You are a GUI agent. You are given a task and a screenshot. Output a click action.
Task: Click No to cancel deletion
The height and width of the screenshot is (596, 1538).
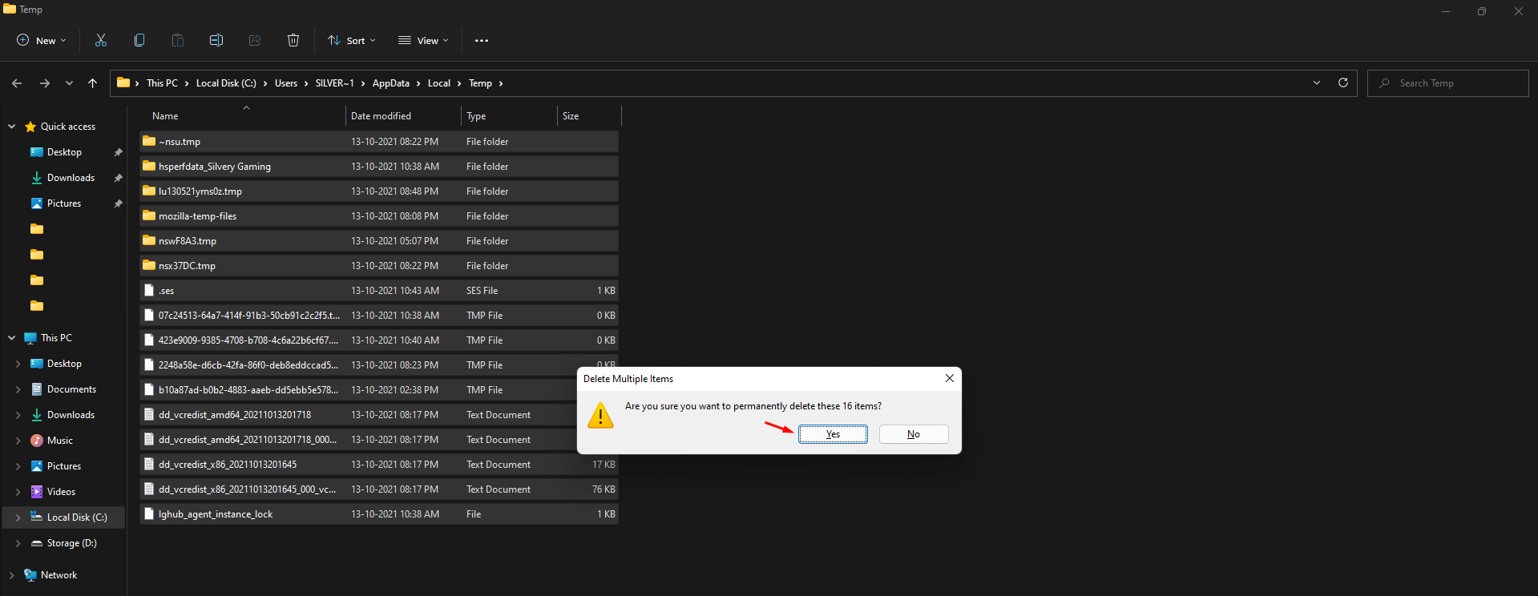(914, 434)
